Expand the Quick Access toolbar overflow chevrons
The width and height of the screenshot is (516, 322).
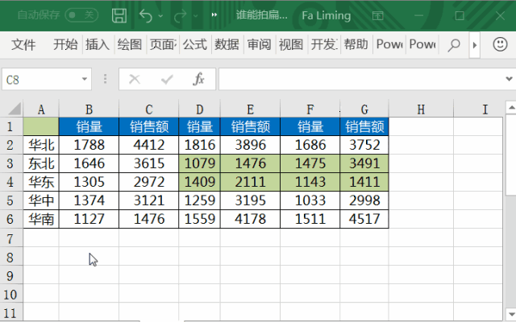pyautogui.click(x=214, y=14)
